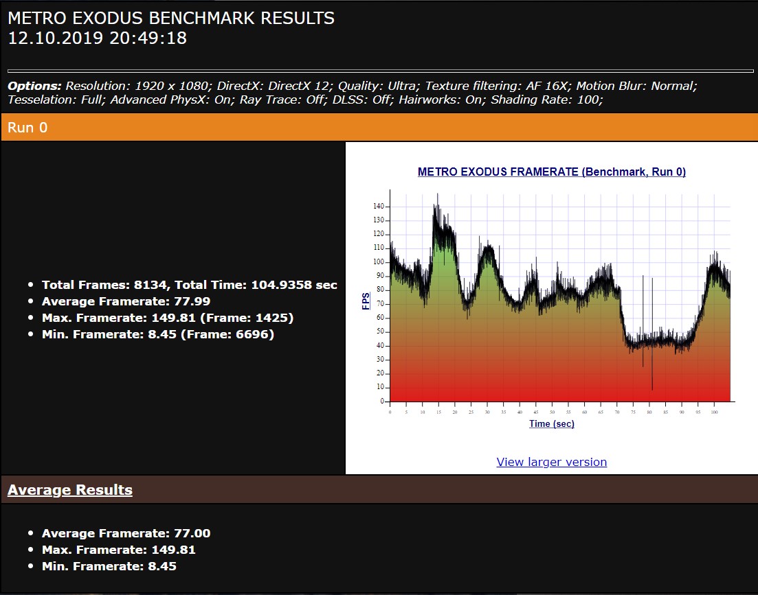The width and height of the screenshot is (758, 595).
Task: Click 'Quality: Ultra;' option text
Action: (x=379, y=86)
